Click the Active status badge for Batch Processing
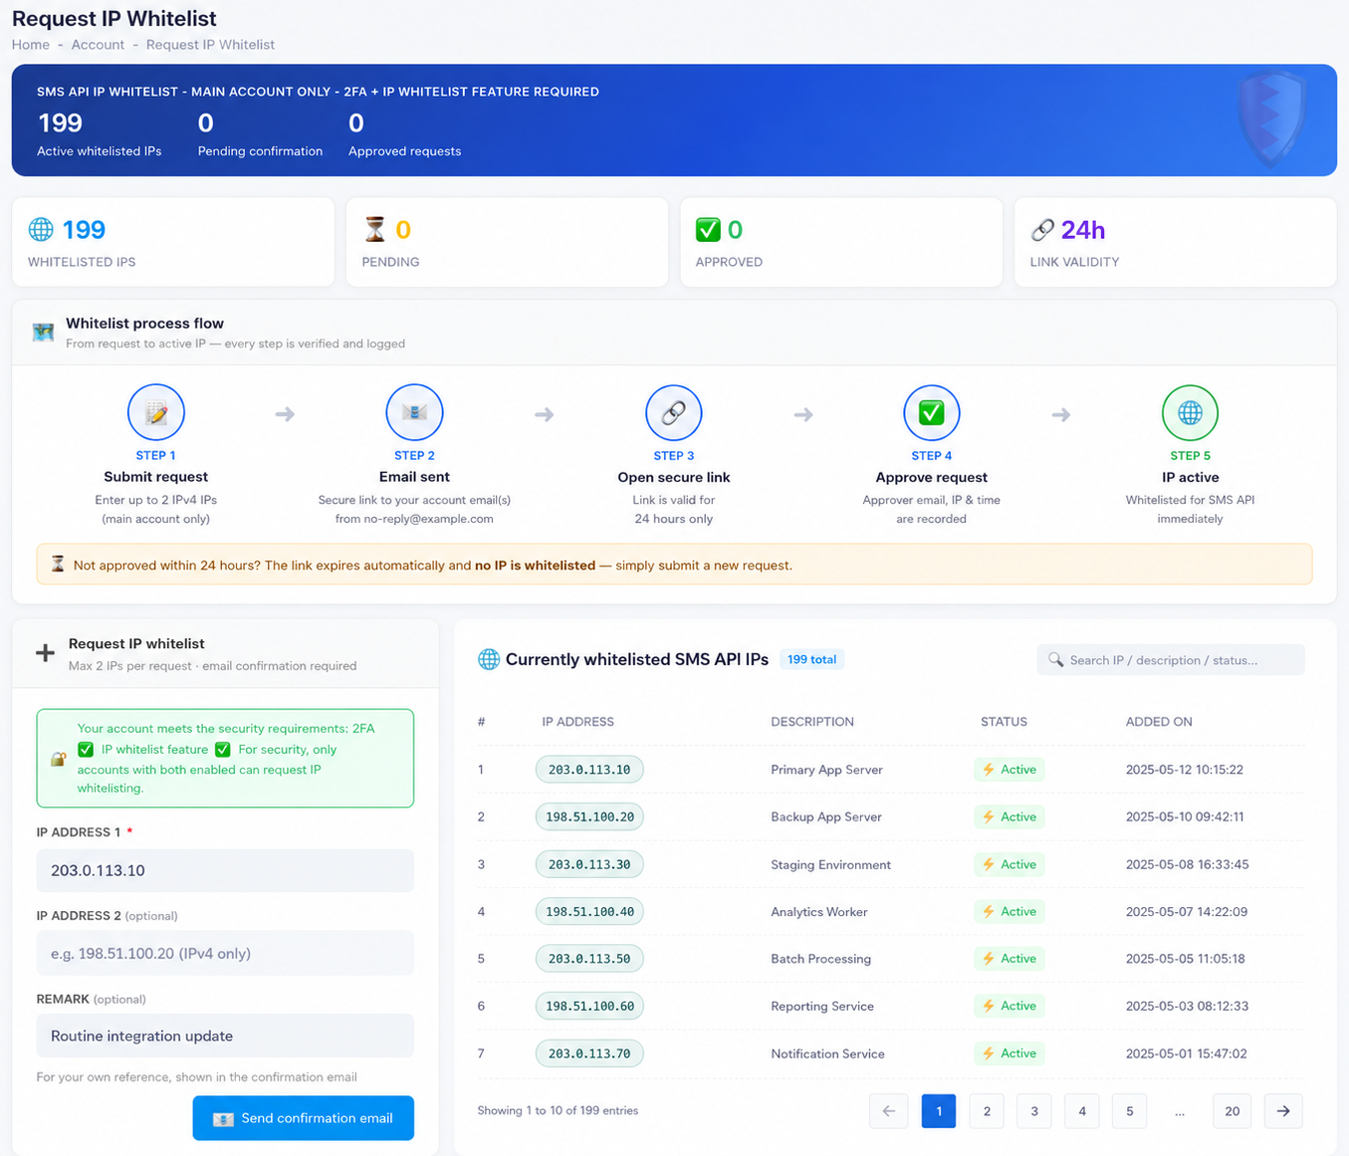1349x1156 pixels. click(1010, 959)
